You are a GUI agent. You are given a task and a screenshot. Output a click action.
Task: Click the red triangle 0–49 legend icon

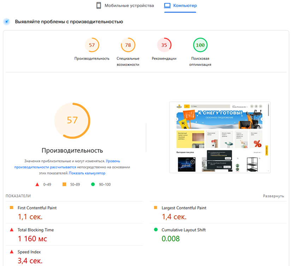[x=37, y=184]
